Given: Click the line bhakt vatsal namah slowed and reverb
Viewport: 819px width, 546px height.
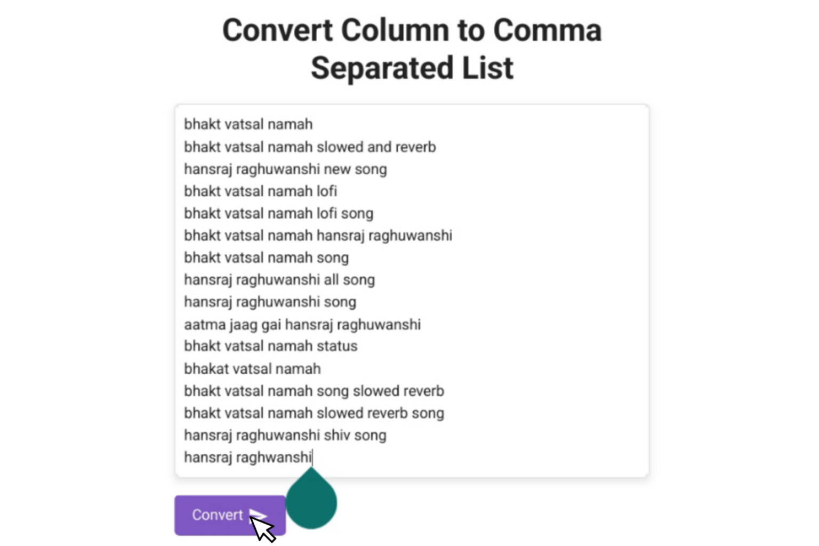Looking at the screenshot, I should [309, 147].
